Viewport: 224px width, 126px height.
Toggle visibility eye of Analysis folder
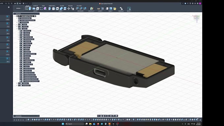pos(19,27)
